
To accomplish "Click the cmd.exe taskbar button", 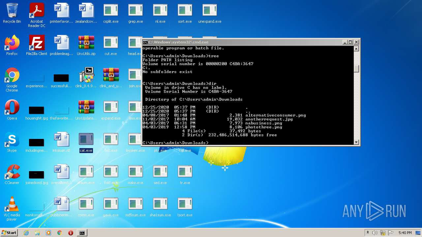I will (x=82, y=233).
